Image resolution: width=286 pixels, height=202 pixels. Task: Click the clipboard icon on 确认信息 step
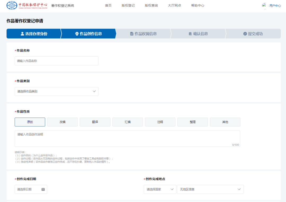click(x=190, y=34)
